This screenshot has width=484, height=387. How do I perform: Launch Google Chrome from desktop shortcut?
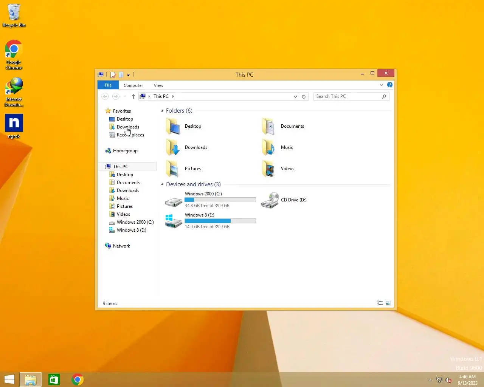[14, 55]
